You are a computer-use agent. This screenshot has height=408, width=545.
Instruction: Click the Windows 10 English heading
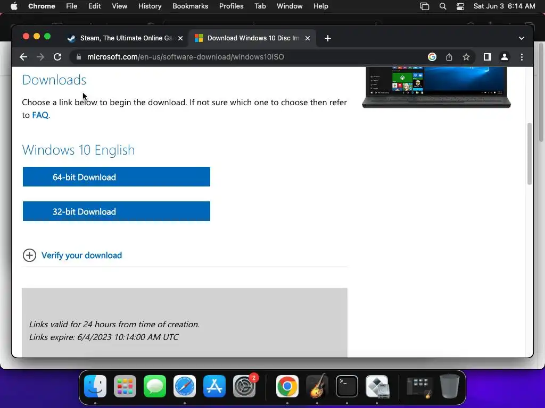(79, 150)
